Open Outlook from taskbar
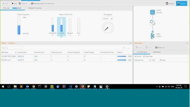This screenshot has width=190, height=107. click(27, 86)
